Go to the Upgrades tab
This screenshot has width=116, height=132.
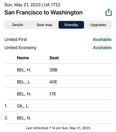click(98, 25)
